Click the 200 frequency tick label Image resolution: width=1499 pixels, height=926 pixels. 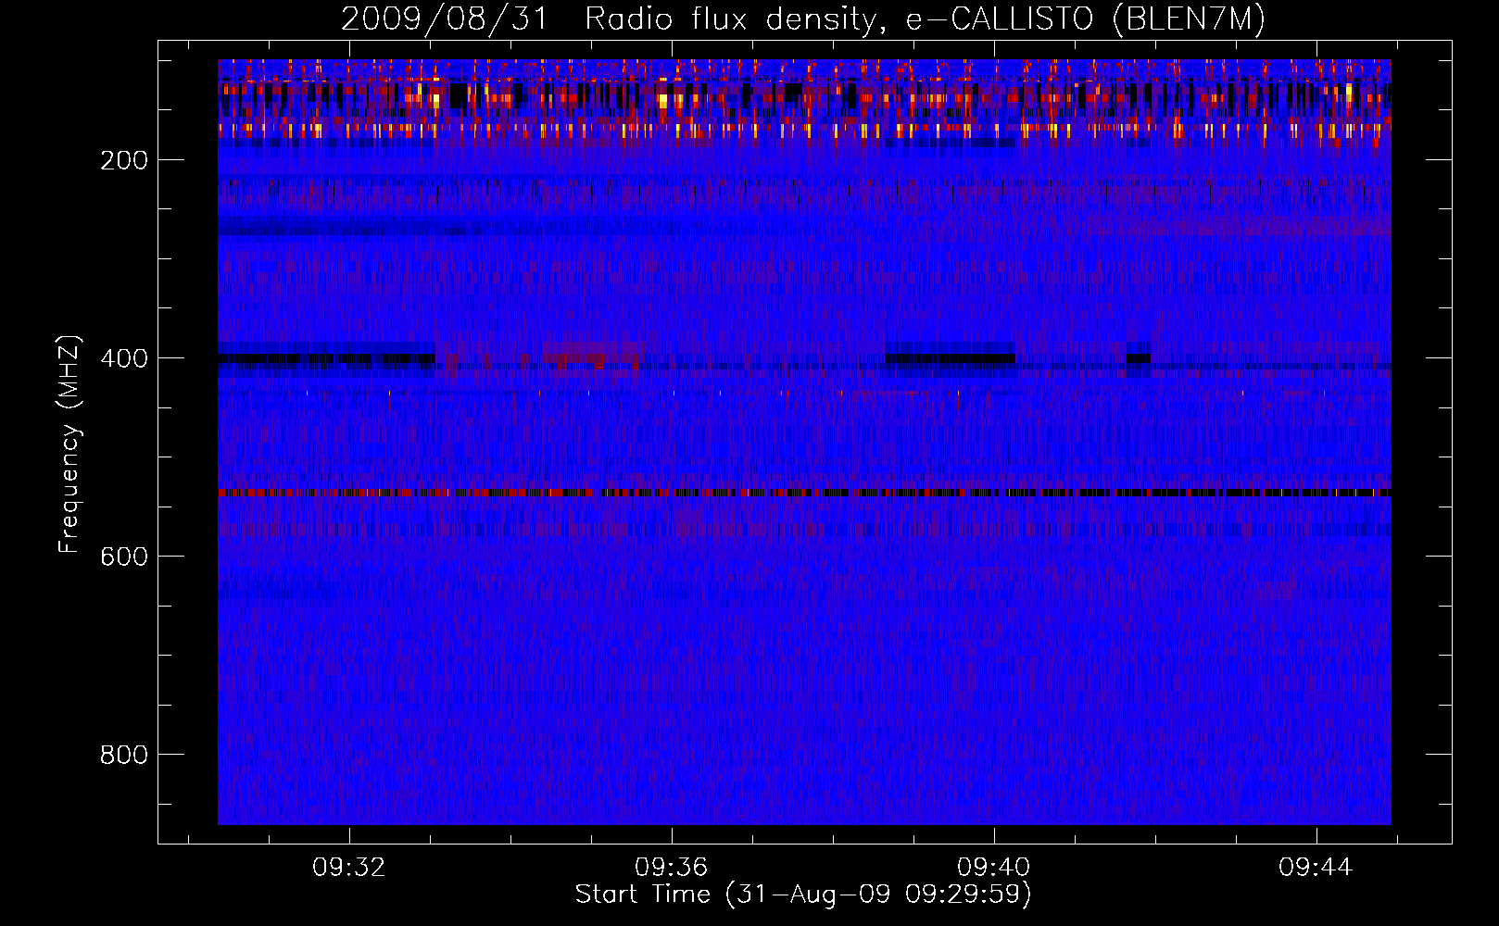pos(124,160)
